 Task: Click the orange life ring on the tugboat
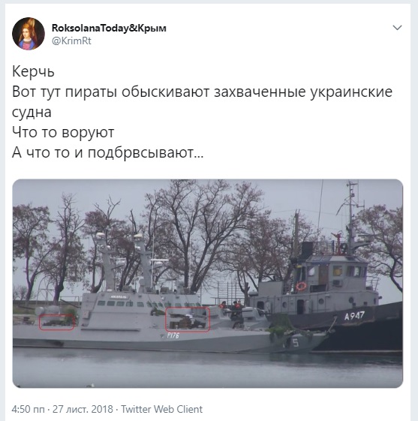pos(301,286)
